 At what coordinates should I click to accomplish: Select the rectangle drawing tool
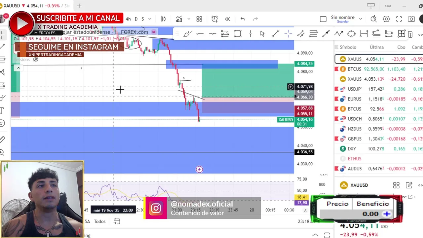238,34
